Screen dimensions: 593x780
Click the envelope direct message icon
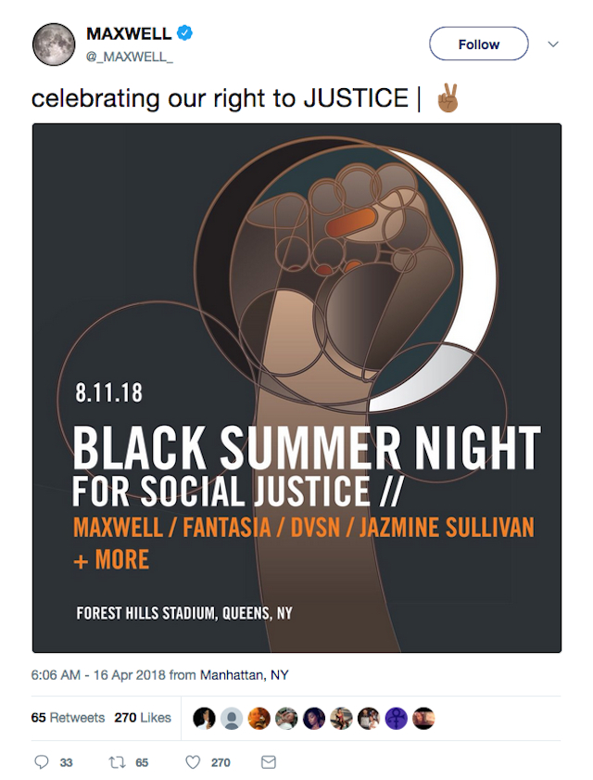[269, 762]
